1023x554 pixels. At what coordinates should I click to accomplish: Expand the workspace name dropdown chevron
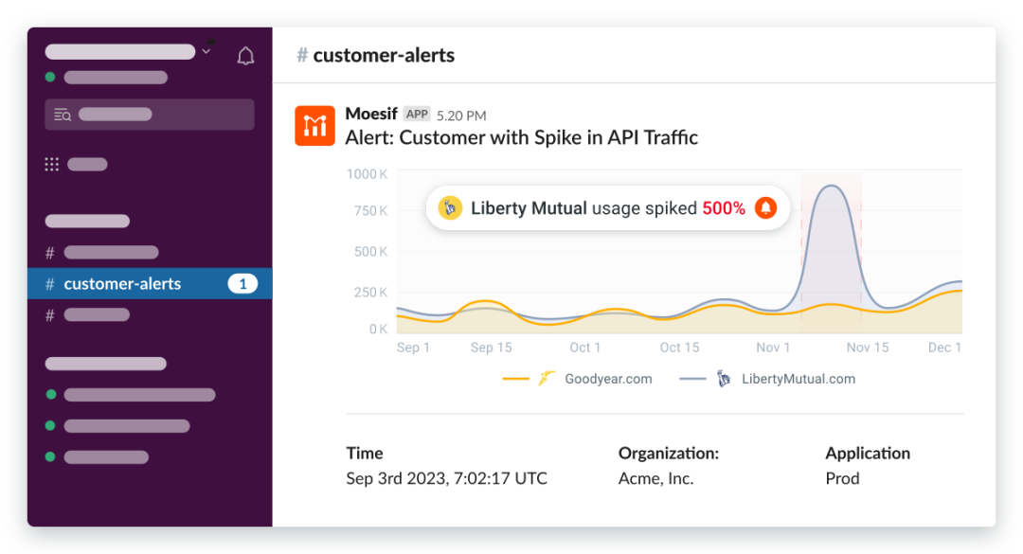(206, 51)
